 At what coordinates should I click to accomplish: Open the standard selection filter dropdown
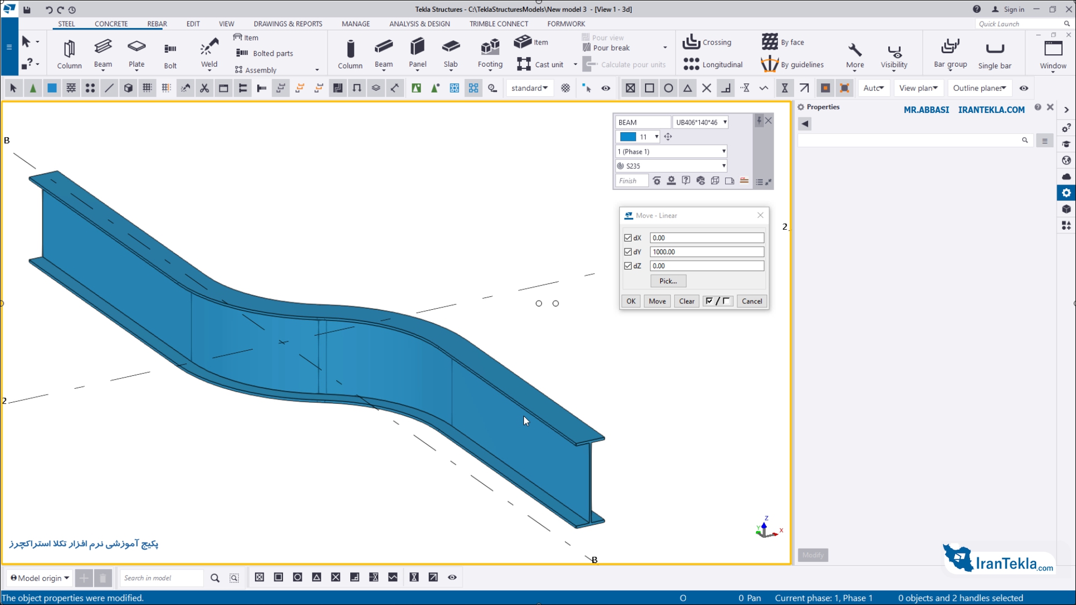(x=529, y=88)
